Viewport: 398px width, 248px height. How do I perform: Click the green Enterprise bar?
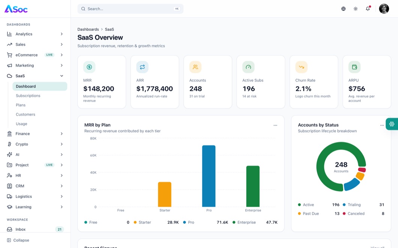(x=253, y=186)
